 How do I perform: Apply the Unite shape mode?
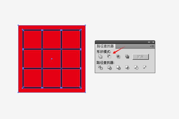100,57
